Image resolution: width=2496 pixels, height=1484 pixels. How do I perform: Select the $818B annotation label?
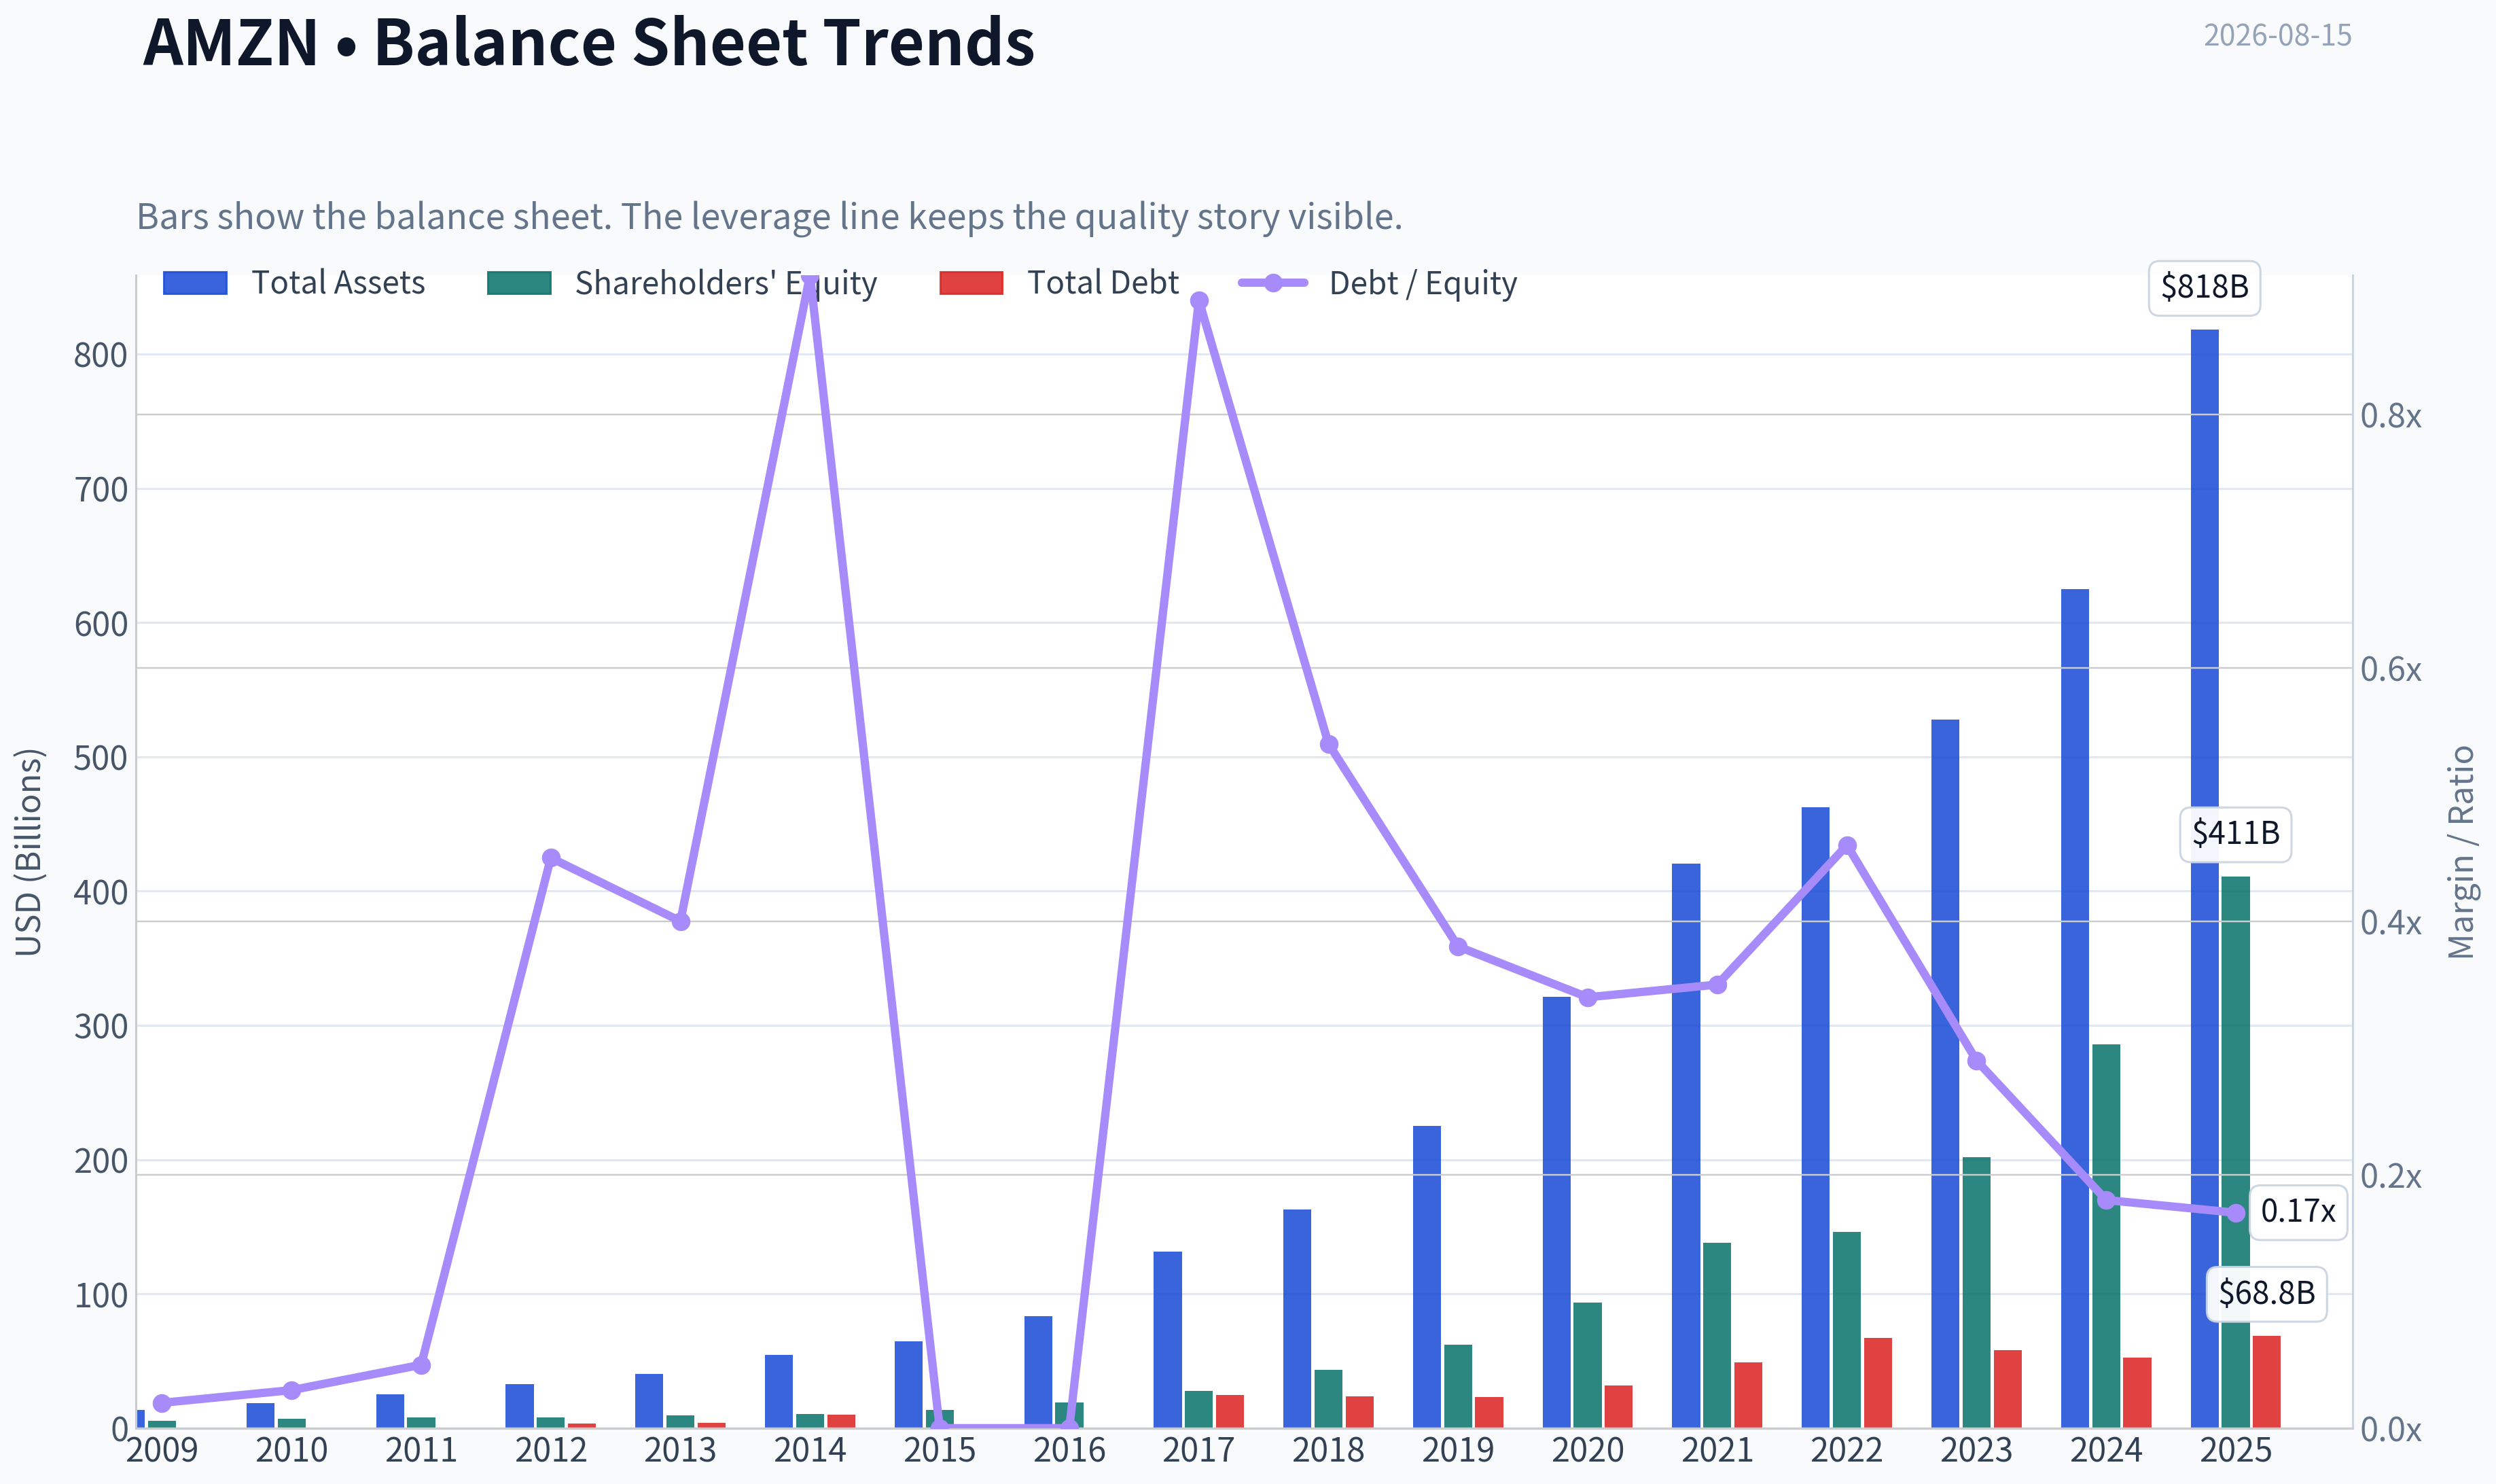pyautogui.click(x=2204, y=287)
